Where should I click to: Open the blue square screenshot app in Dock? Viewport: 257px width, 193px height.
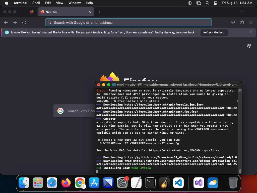108,182
